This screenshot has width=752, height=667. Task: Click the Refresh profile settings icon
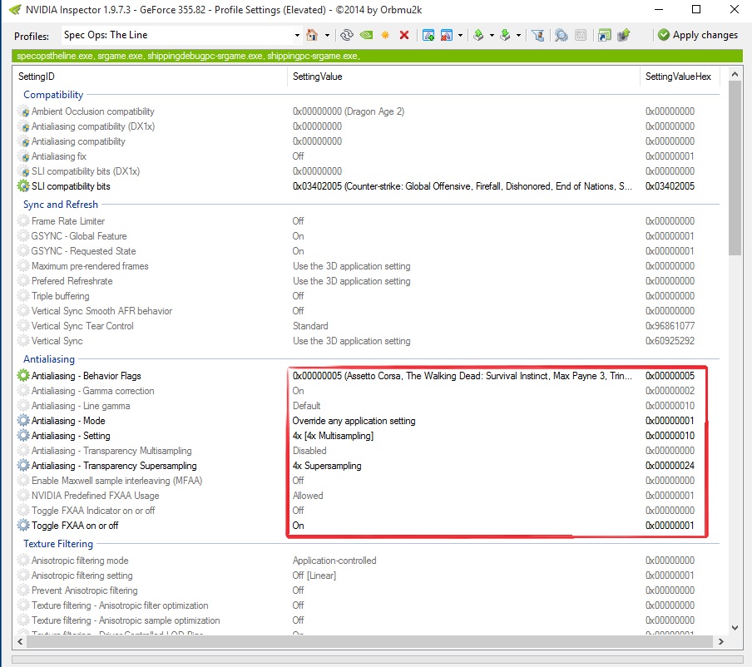[347, 35]
